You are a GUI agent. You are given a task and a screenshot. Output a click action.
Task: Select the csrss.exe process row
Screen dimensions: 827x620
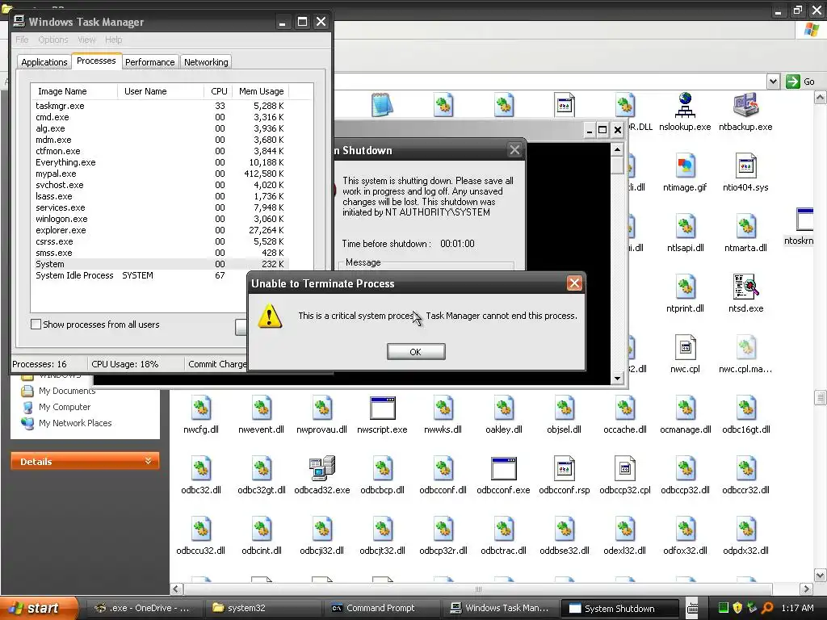tap(160, 241)
